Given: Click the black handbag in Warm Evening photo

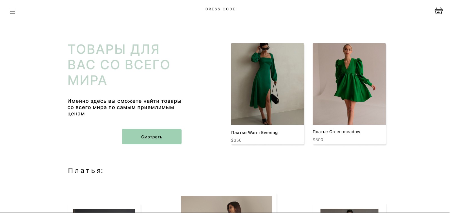Looking at the screenshot, I should click(x=275, y=99).
